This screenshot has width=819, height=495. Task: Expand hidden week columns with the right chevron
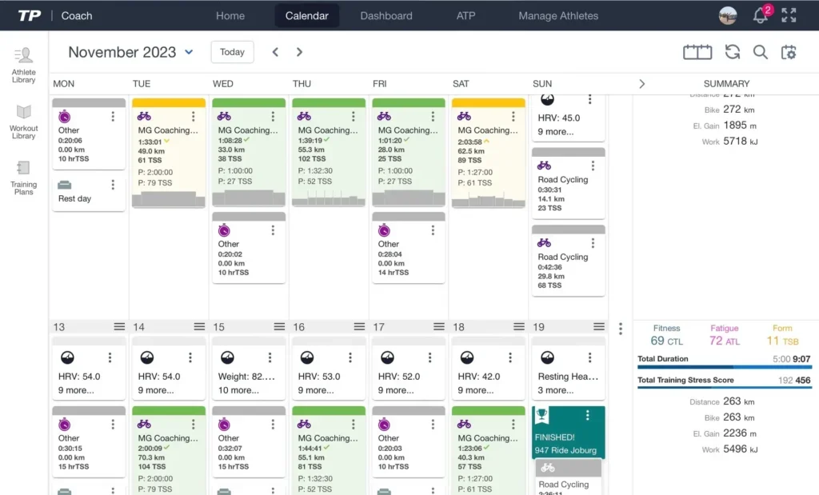click(x=641, y=83)
